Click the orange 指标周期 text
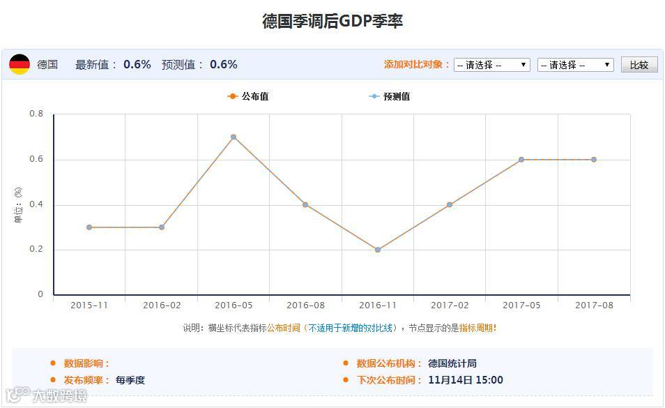The width and height of the screenshot is (665, 408). [477, 328]
